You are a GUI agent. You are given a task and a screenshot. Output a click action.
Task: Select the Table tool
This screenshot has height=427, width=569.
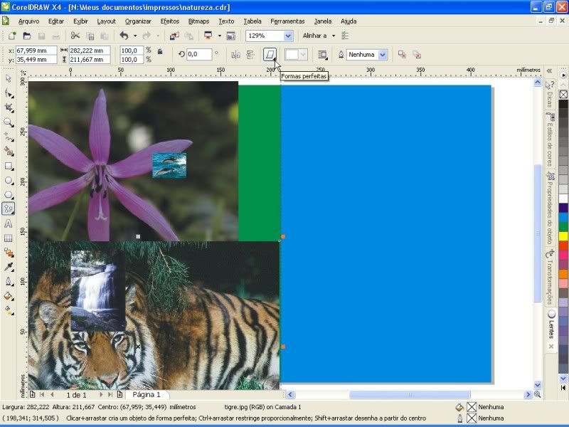point(9,238)
